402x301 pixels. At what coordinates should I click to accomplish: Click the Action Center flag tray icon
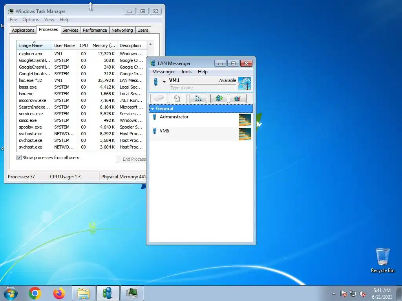(x=344, y=294)
